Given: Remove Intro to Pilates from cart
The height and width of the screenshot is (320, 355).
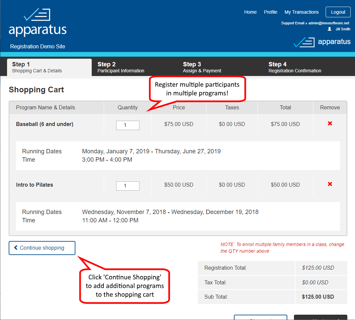Looking at the screenshot, I should (x=330, y=184).
